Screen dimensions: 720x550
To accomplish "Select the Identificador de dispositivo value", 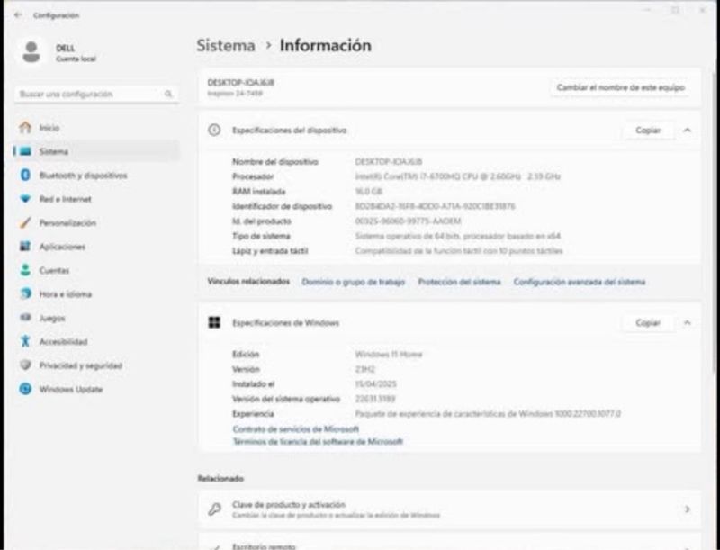I will coord(435,207).
